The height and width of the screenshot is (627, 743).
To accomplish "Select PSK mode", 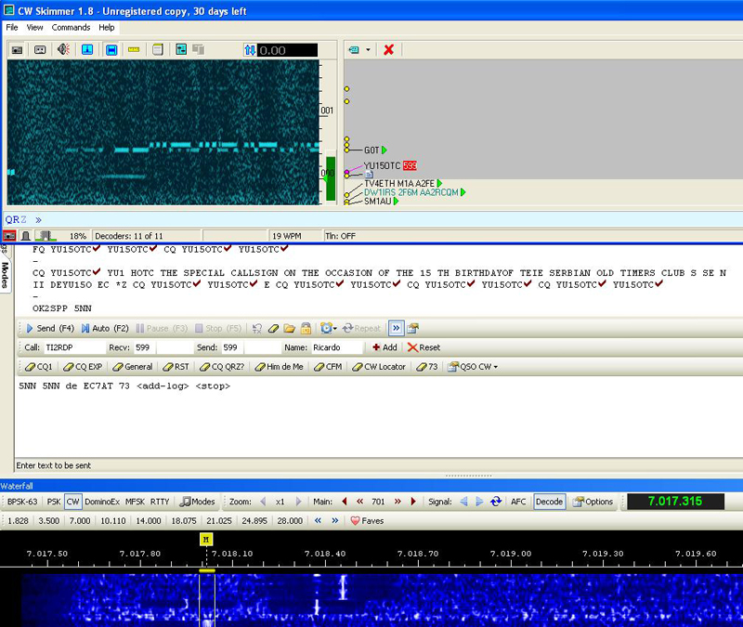I will 54,502.
